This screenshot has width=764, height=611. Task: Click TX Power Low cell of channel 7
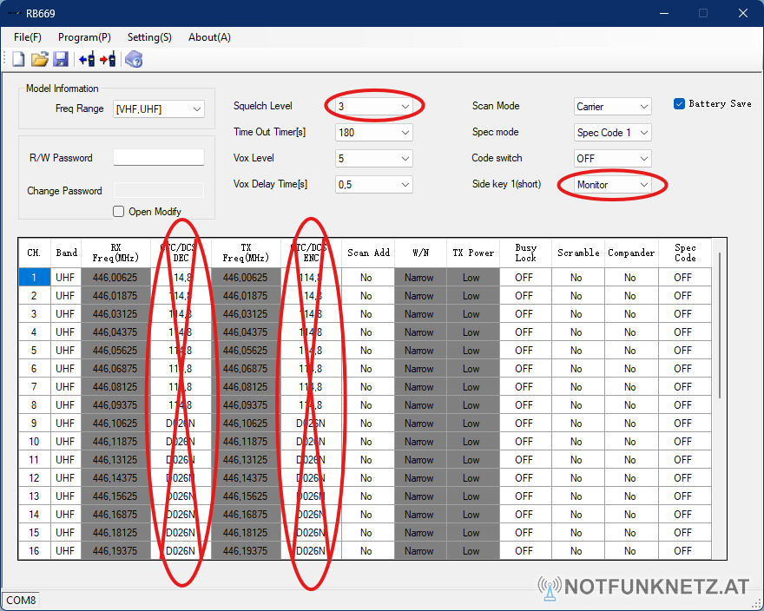[472, 387]
